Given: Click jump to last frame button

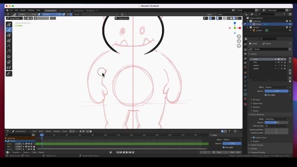Looking at the screenshot, I should pyautogui.click(x=133, y=152).
